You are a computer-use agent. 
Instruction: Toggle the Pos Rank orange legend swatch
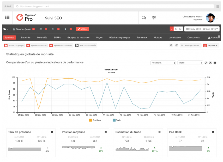tap(91, 120)
